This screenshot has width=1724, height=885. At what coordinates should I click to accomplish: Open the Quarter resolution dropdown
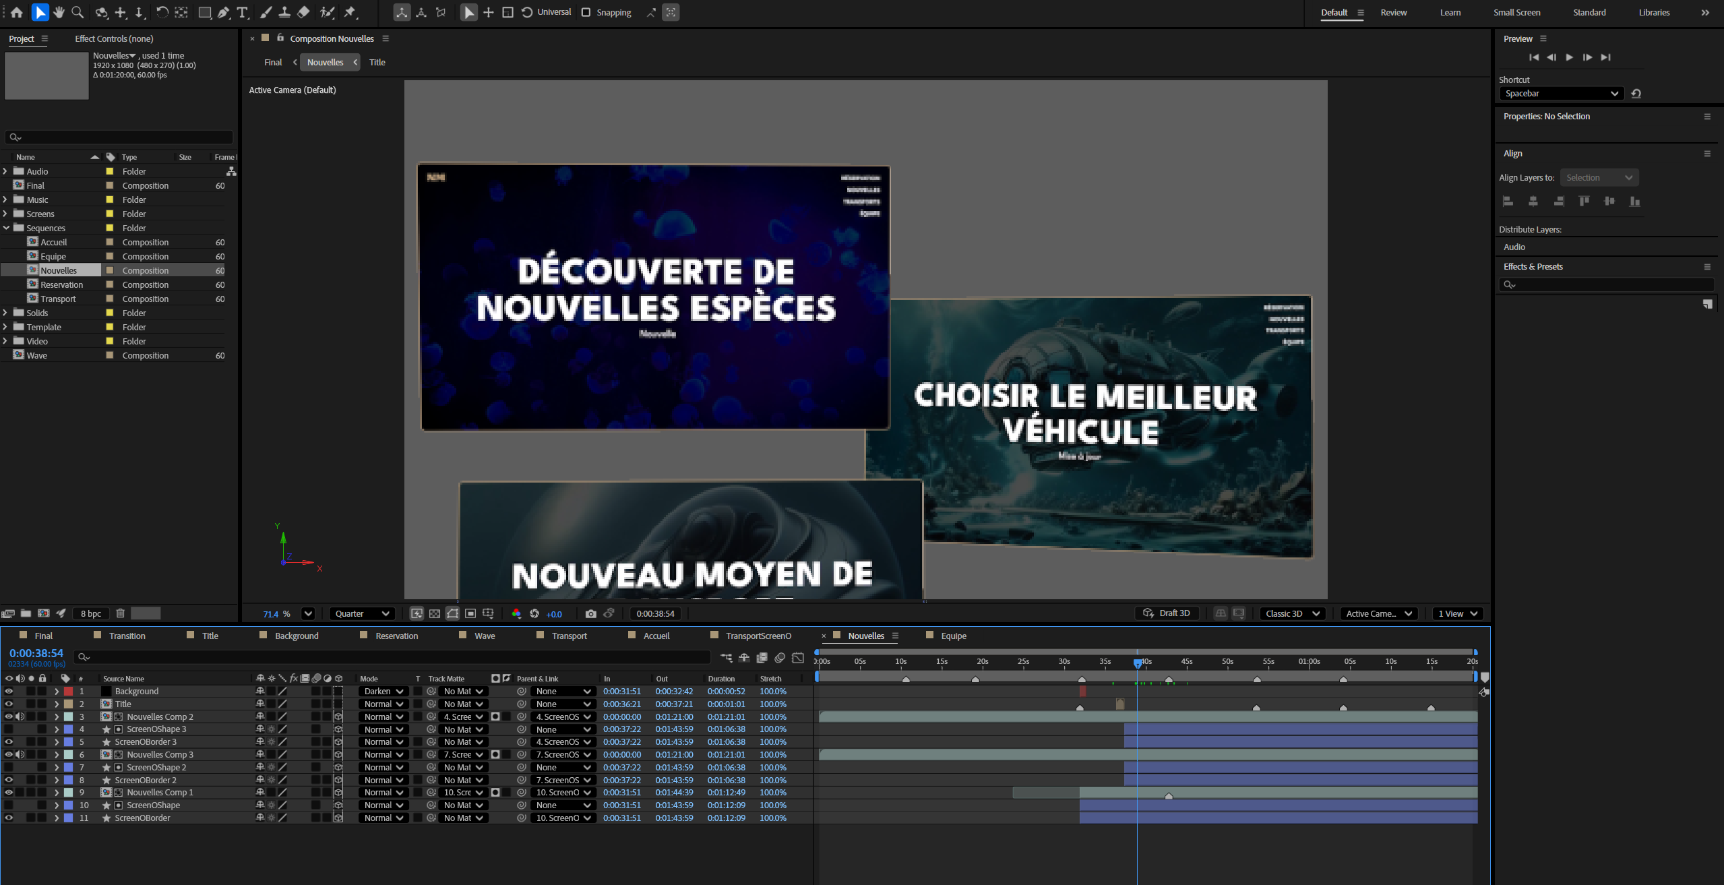pos(362,613)
